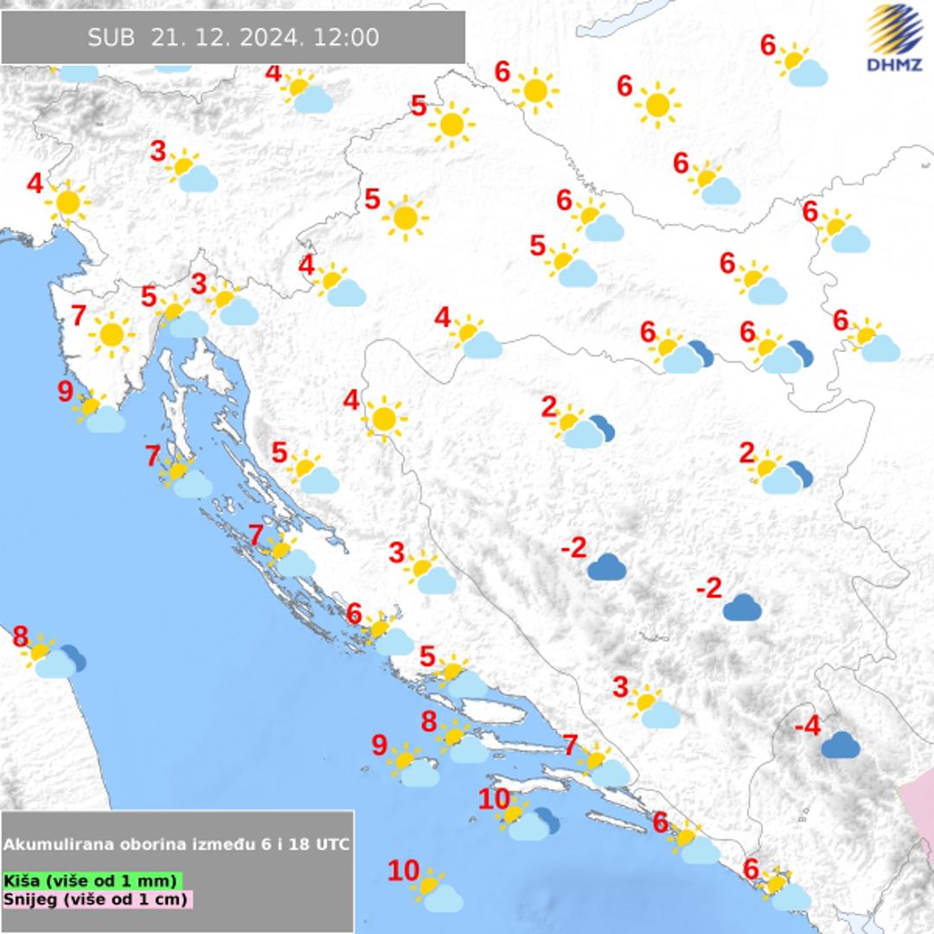Click the overcast cloud icon beside -4

point(840,745)
